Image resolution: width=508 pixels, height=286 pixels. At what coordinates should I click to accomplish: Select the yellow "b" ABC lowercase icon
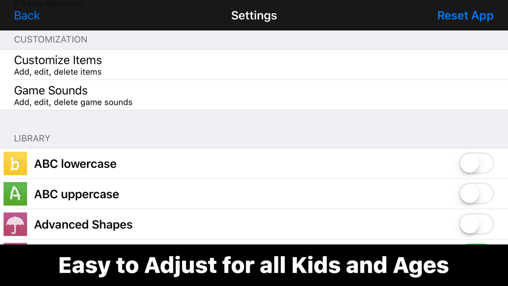click(x=15, y=163)
